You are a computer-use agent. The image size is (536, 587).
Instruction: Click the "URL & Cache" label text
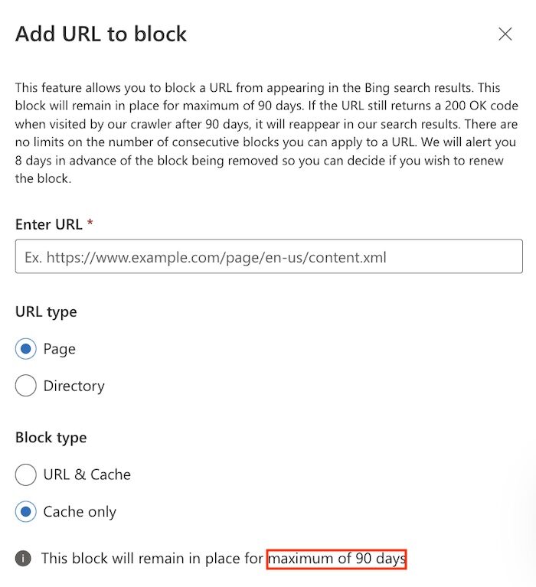(x=87, y=474)
